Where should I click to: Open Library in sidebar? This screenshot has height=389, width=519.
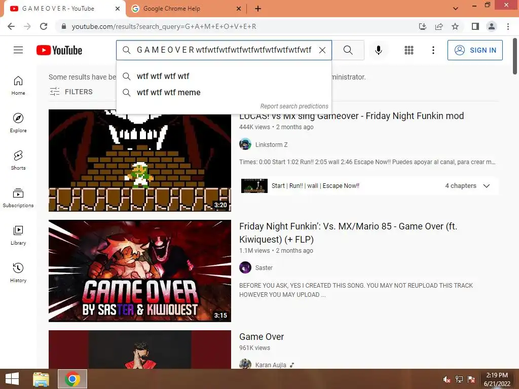[18, 235]
